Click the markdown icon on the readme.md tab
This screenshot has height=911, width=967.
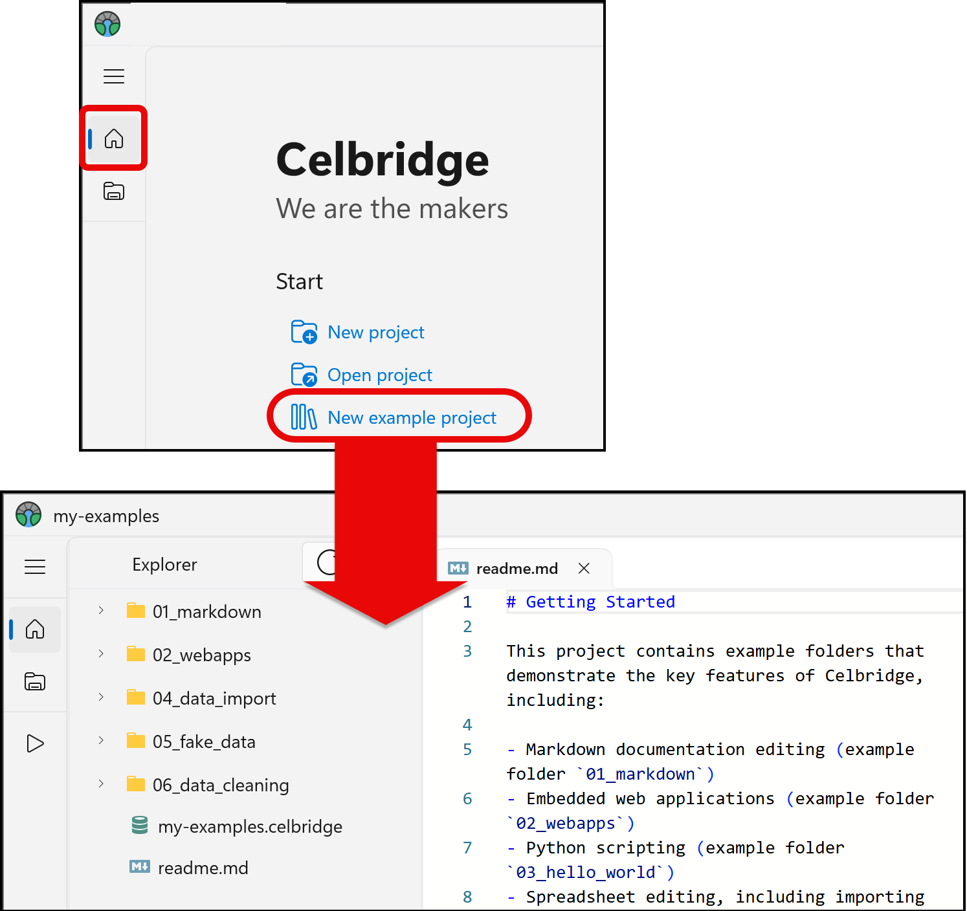coord(458,568)
